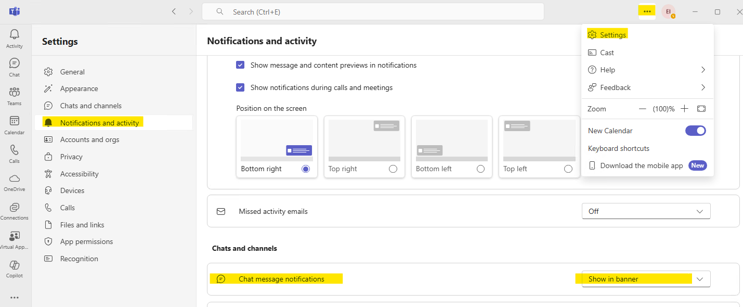Turn off the New Calendar toggle
743x307 pixels.
pos(696,131)
